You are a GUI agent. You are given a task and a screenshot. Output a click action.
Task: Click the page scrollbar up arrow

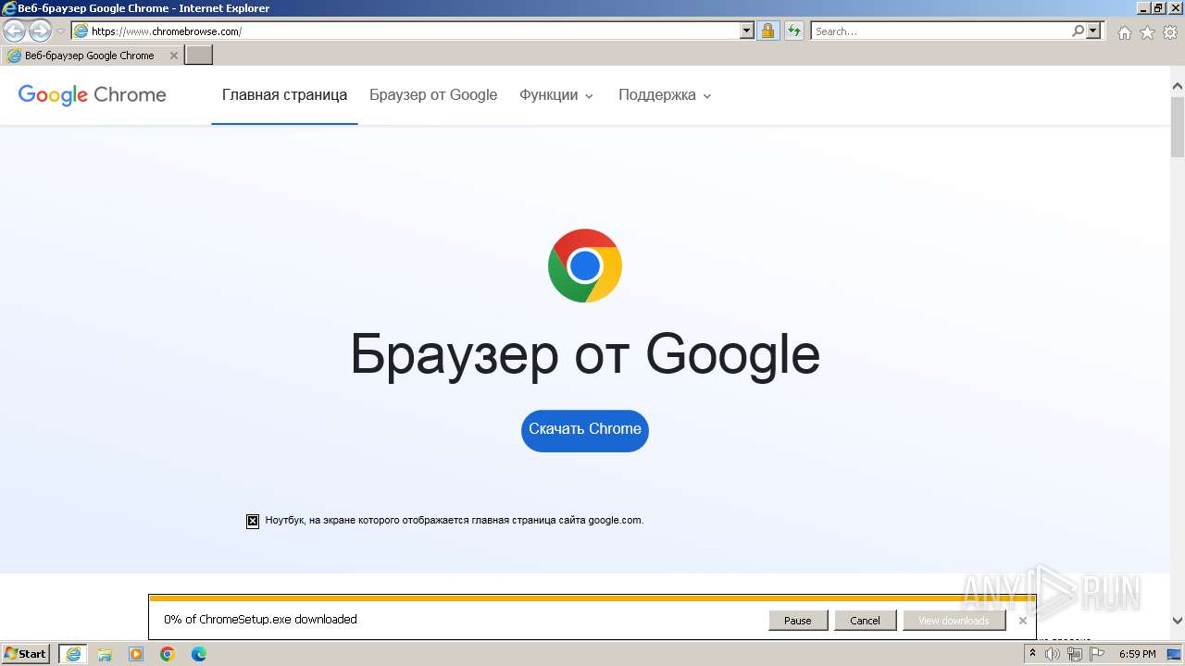[1178, 86]
